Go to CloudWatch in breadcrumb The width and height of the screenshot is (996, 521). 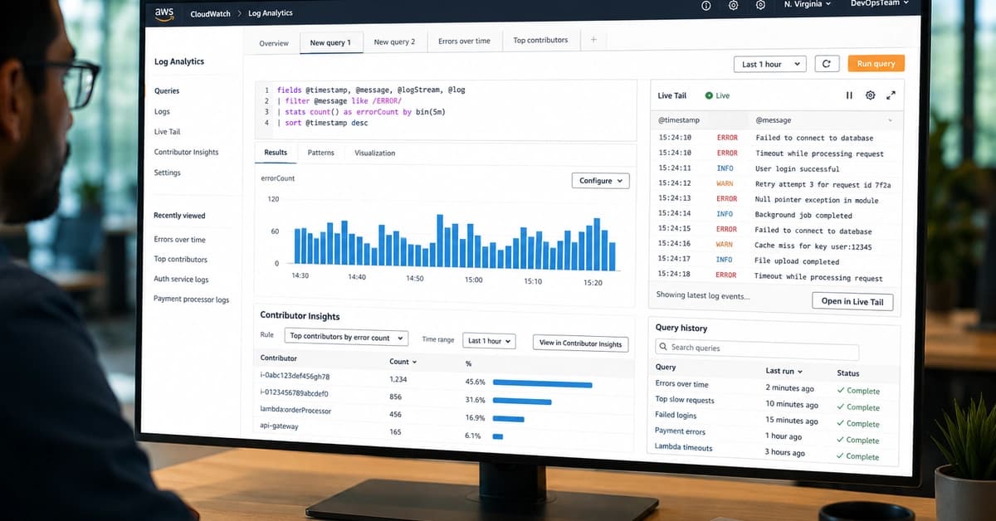pos(209,13)
